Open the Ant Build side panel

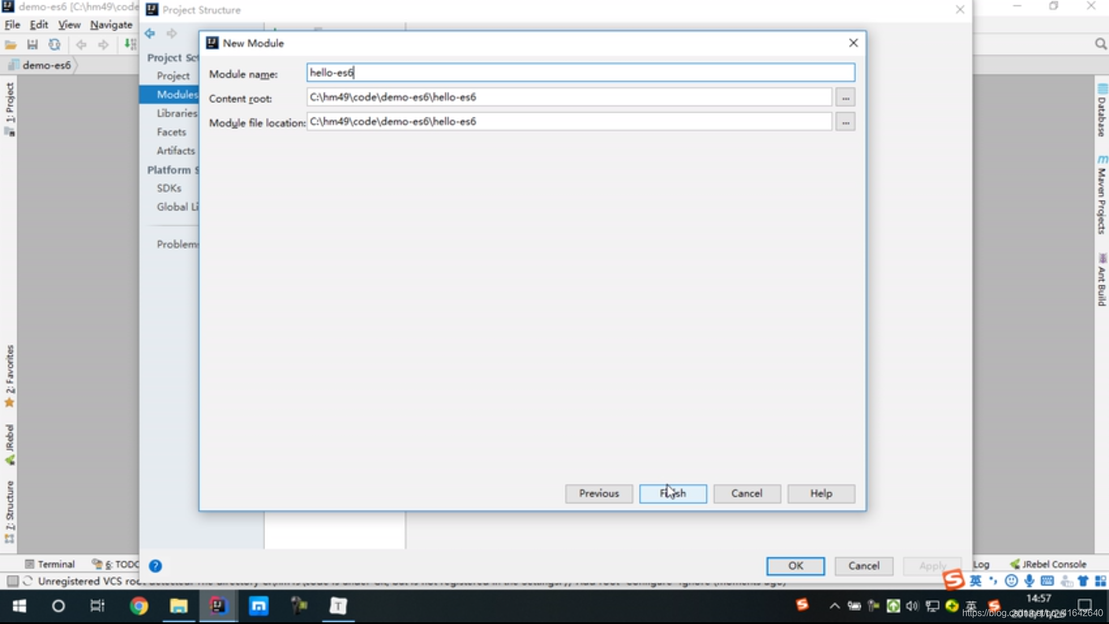1102,280
